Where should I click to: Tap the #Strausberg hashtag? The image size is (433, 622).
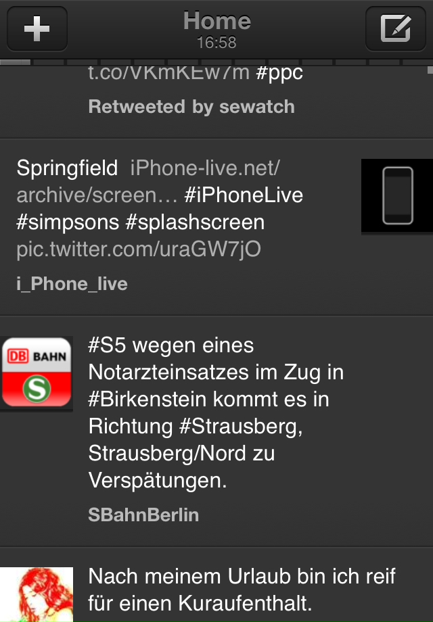coord(240,427)
